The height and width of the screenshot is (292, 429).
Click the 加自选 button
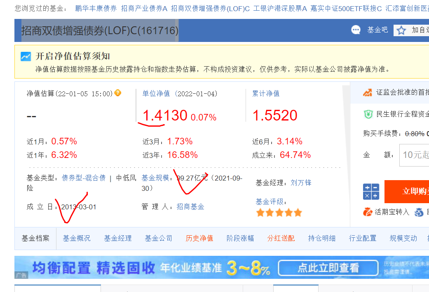[411, 30]
